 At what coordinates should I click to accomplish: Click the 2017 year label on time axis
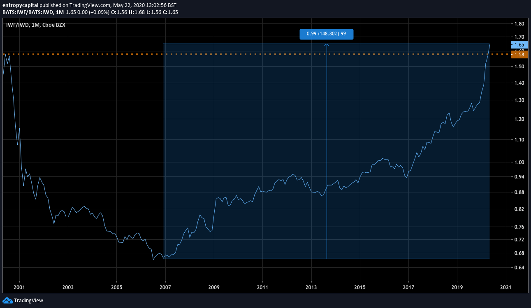(408, 287)
